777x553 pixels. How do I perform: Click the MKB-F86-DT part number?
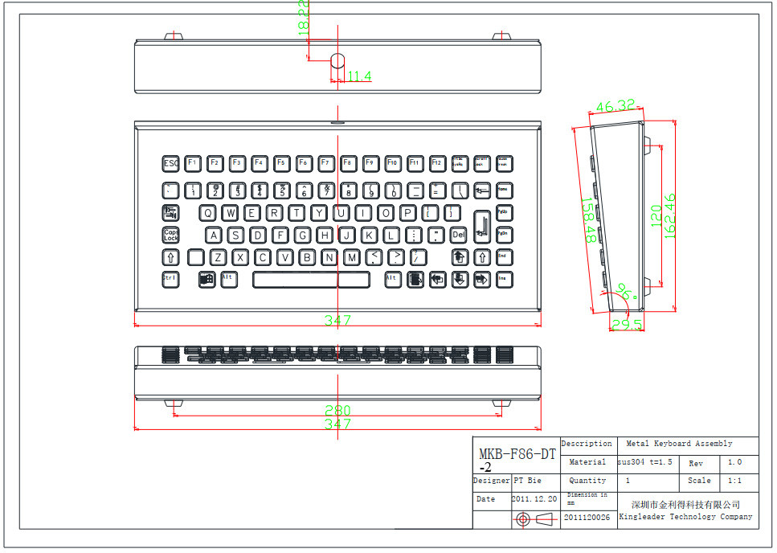517,460
